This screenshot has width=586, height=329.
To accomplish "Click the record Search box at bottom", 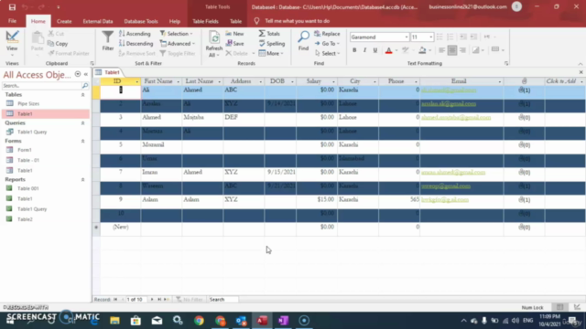I will [223, 300].
